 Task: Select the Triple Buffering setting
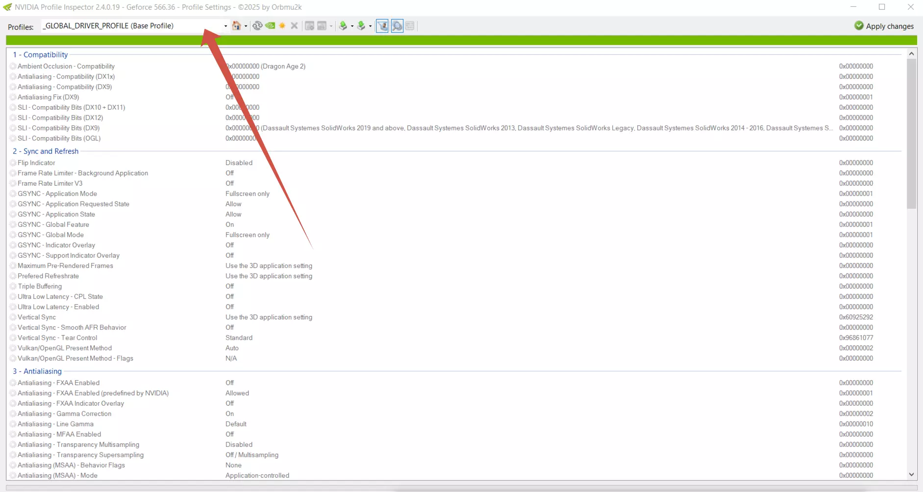[x=40, y=287]
